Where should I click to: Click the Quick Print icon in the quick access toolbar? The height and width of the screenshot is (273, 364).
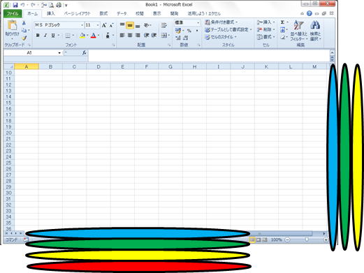(x=59, y=5)
